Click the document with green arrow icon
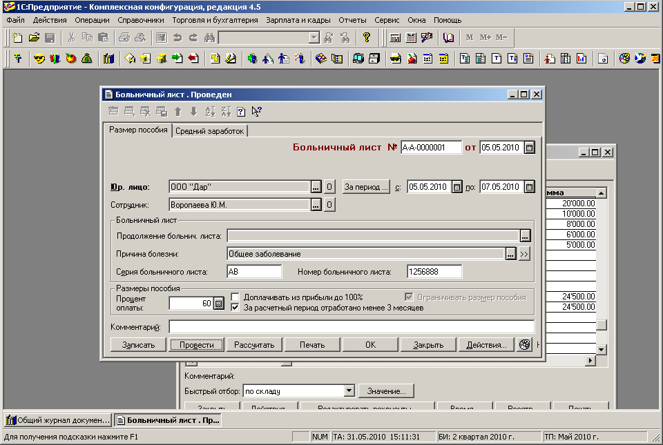 [x=177, y=58]
